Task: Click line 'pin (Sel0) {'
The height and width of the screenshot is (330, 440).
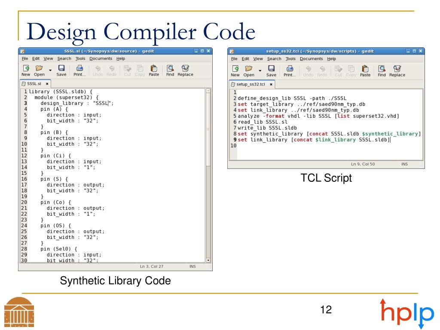Action: [58, 249]
